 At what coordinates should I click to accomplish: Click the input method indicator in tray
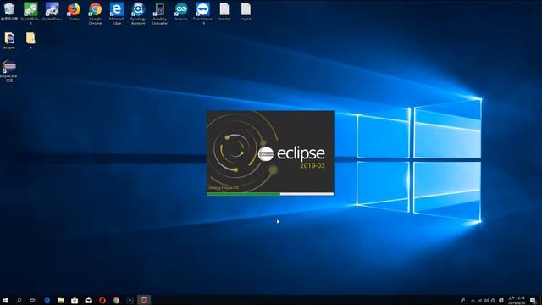pyautogui.click(x=501, y=301)
